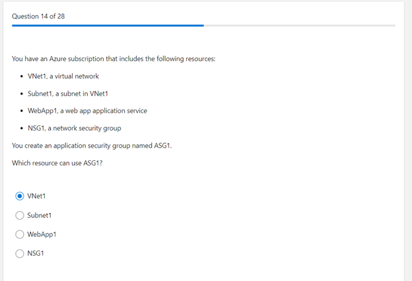The height and width of the screenshot is (281, 412).
Task: Click the "You have an Azure subscription" sentence
Action: (x=114, y=59)
